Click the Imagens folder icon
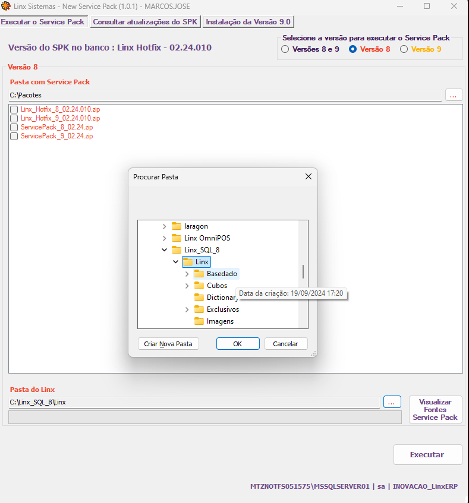Image resolution: width=469 pixels, height=503 pixels. click(x=199, y=321)
